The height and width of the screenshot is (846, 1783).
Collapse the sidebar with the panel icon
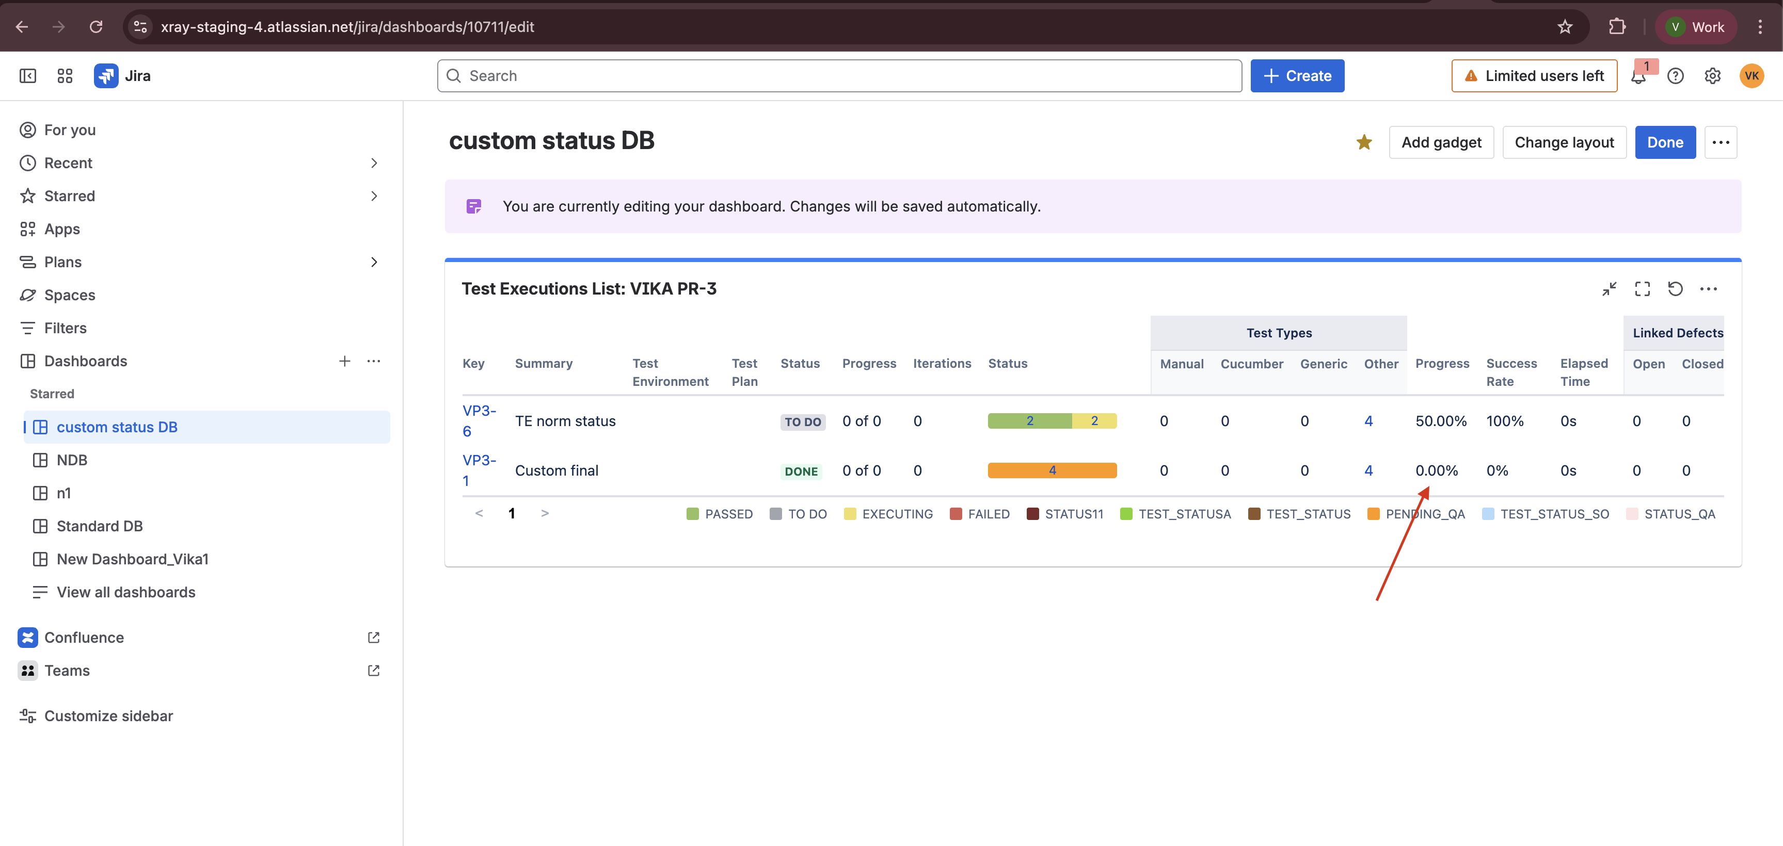[x=28, y=76]
